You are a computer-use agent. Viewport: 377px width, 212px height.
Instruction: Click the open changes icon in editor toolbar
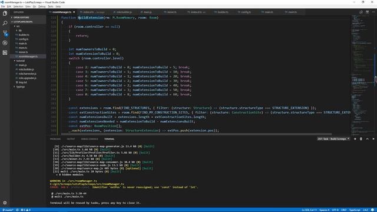tap(361, 12)
